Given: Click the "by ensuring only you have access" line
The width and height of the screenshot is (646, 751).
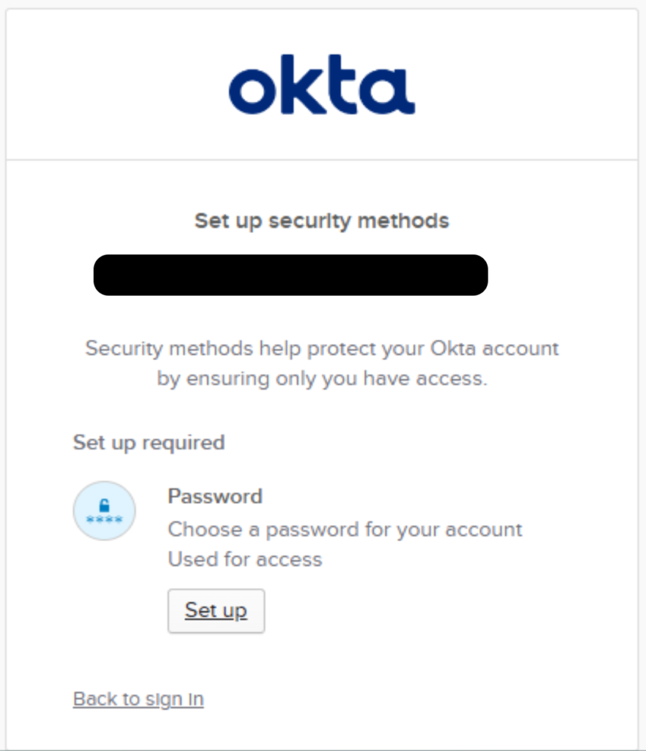Looking at the screenshot, I should coord(322,379).
